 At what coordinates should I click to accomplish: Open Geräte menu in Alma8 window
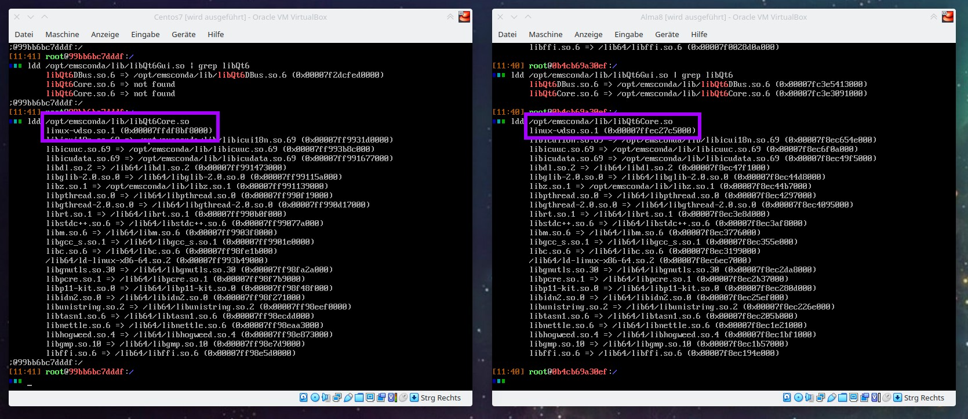coord(667,34)
